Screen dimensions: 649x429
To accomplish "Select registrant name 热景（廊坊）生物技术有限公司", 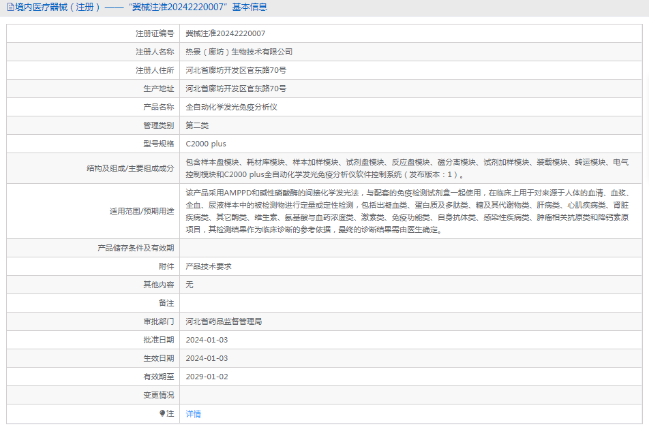I will pyautogui.click(x=239, y=52).
